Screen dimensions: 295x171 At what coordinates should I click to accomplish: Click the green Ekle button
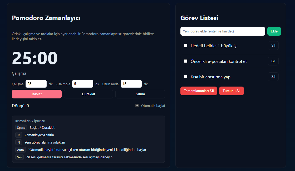[274, 31]
